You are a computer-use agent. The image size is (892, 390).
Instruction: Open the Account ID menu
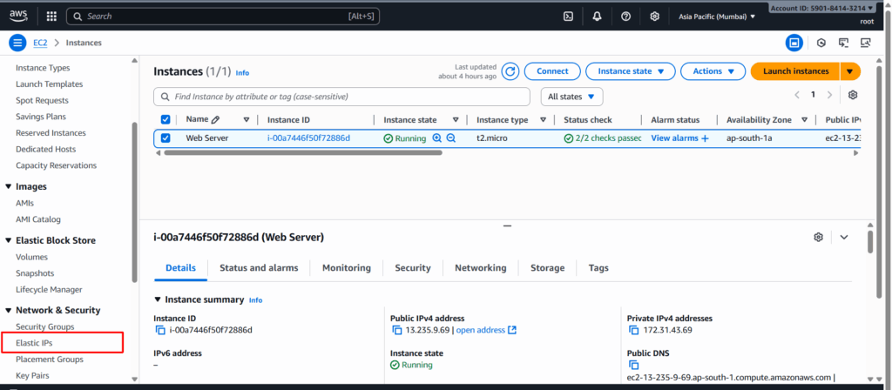(x=822, y=8)
